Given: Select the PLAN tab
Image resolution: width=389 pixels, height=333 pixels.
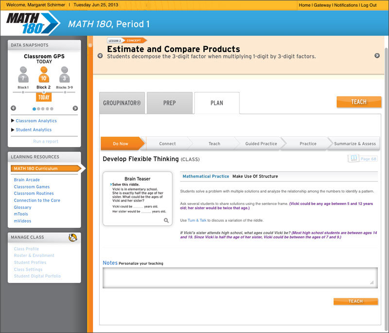Looking at the screenshot, I should [x=217, y=103].
